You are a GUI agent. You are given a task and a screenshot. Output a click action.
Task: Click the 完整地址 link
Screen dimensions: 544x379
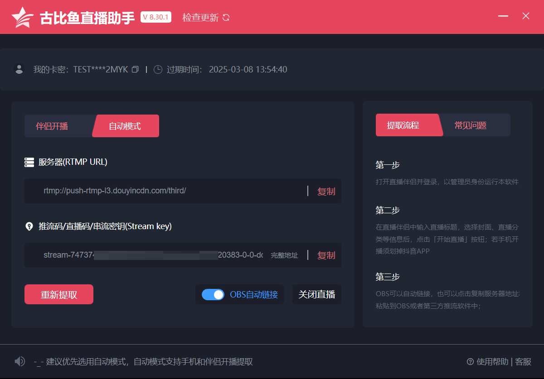coord(285,255)
